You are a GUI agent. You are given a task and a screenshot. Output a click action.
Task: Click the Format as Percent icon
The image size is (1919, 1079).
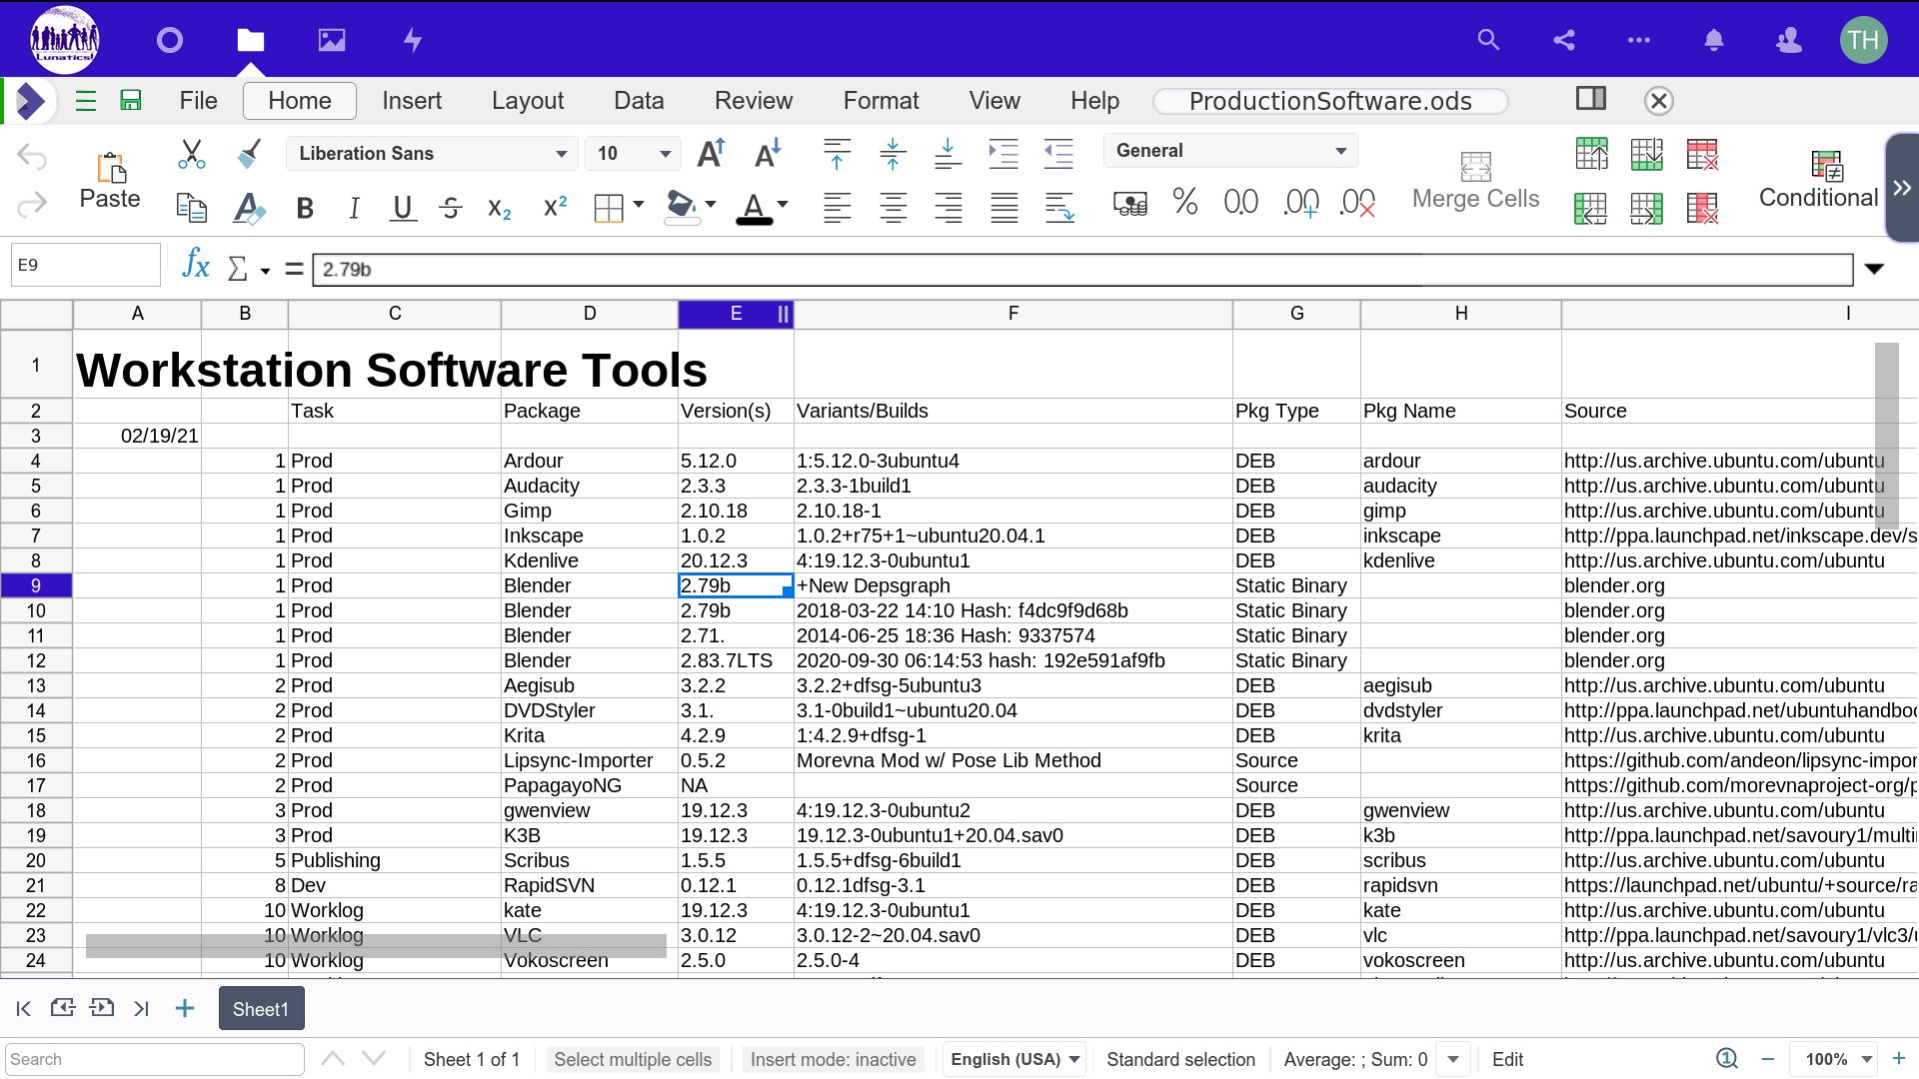click(x=1185, y=203)
